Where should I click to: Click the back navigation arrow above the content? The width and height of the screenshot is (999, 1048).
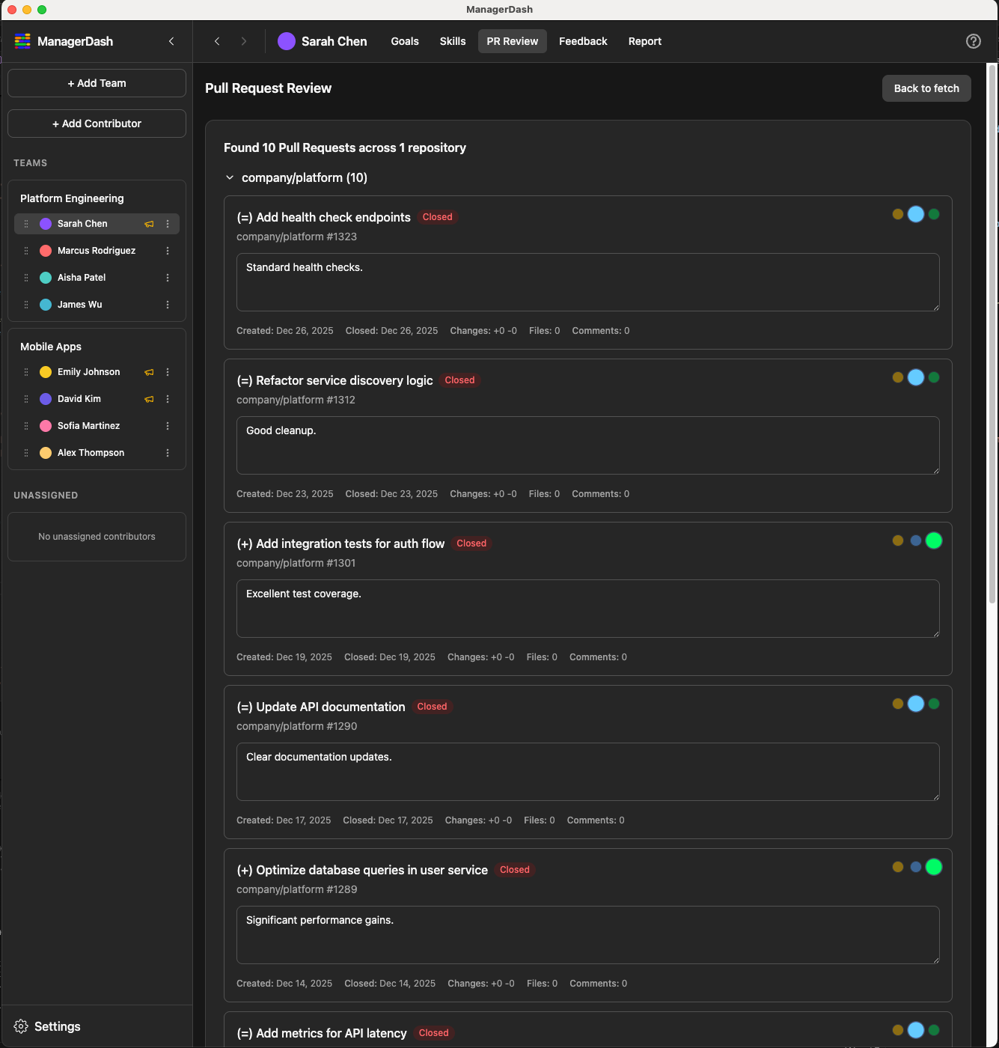click(x=217, y=41)
